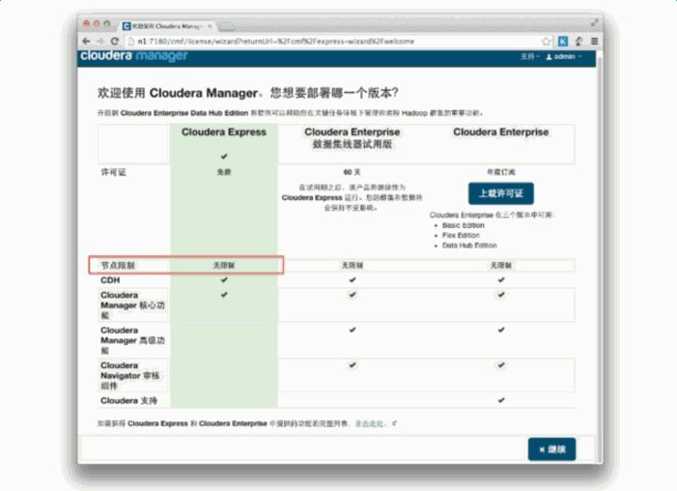Select the Cloudera Enterprise column header
This screenshot has width=677, height=491.
[501, 132]
